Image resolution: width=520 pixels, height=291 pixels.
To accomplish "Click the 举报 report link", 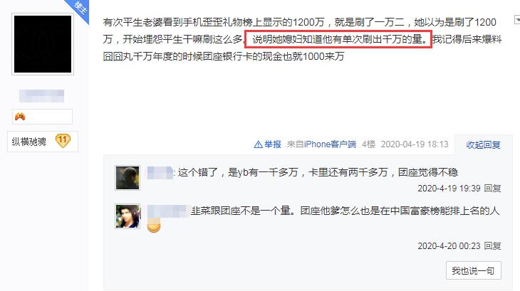I will [272, 144].
